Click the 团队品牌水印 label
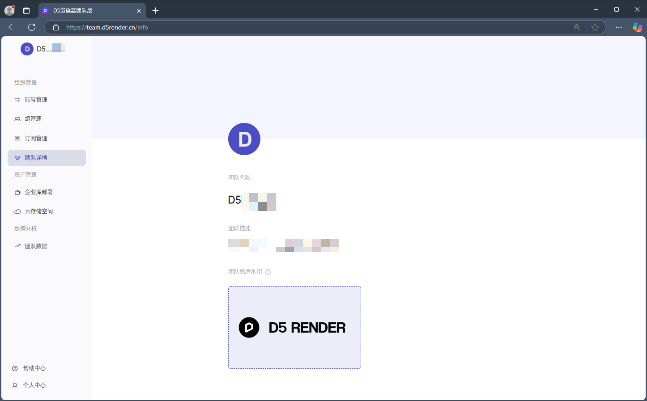Viewport: 647px width, 401px height. 245,272
